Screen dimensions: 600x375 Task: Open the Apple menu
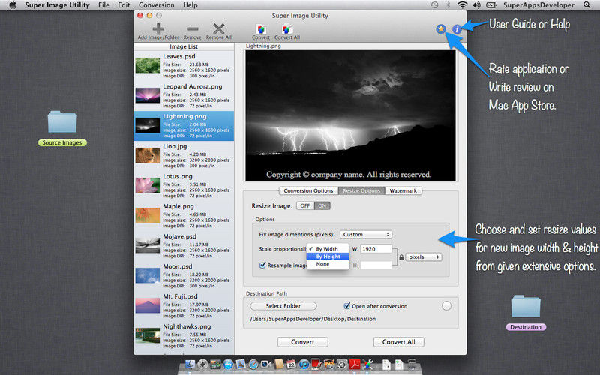(13, 5)
